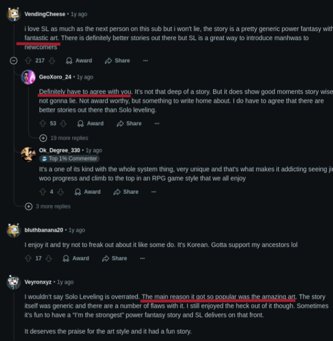This screenshot has width=333, height=341.
Task: Open overflow menu on Ok_Degree_330's reply
Action: pyautogui.click(x=153, y=192)
